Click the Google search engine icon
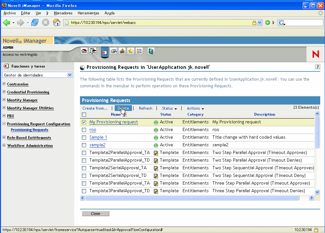The width and height of the screenshot is (325, 233). pyautogui.click(x=282, y=23)
